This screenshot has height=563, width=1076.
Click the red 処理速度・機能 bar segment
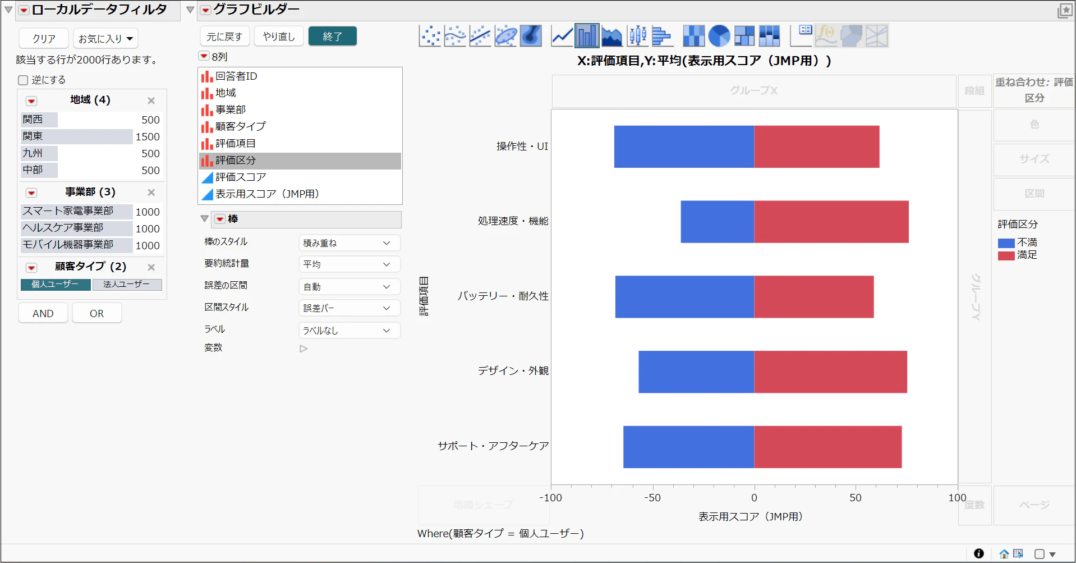coord(831,222)
